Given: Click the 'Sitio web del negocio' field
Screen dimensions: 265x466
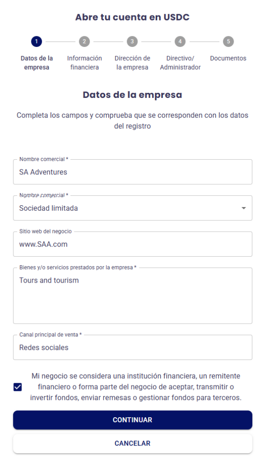Looking at the screenshot, I should coord(132,244).
